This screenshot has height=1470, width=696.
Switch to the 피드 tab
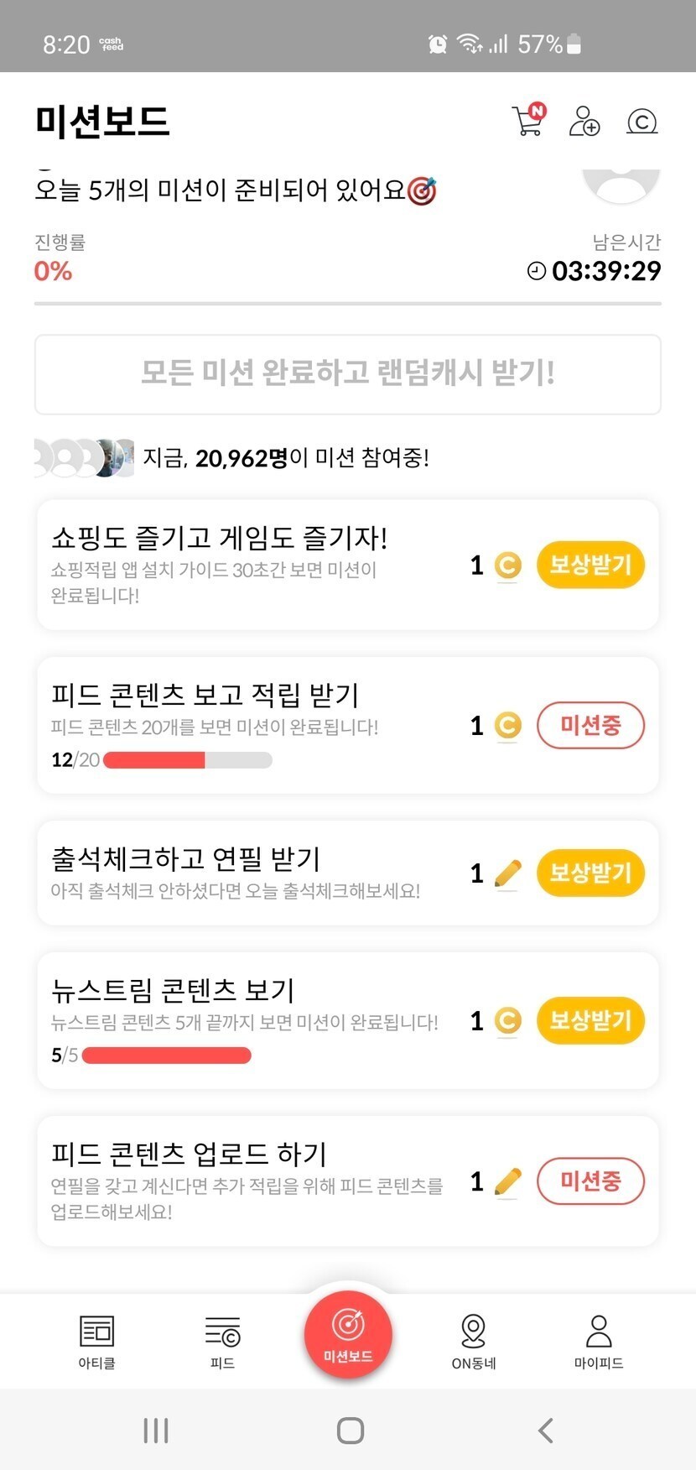tap(222, 1341)
